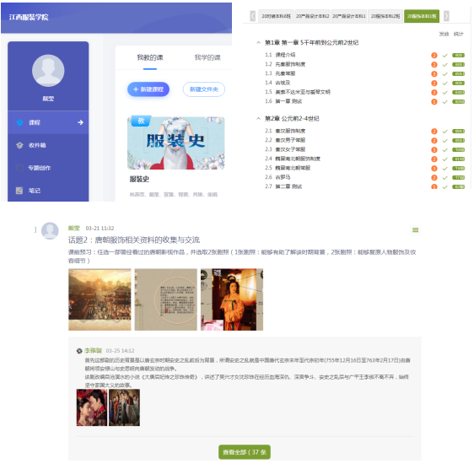This screenshot has height=469, width=474.
Task: Toggle the green checkmark for 1.1 课程介绍
Action: tap(444, 56)
